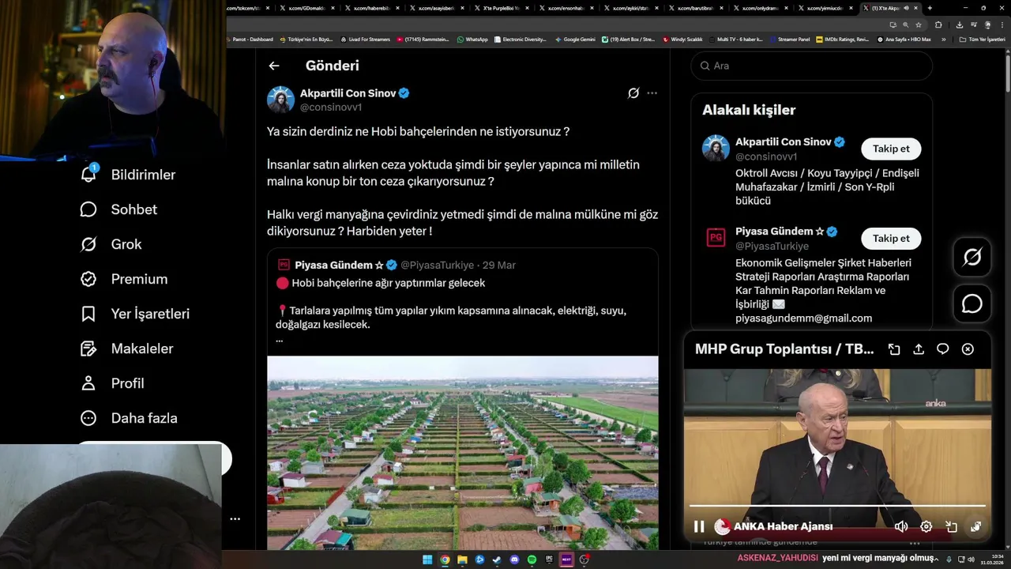This screenshot has width=1011, height=569.
Task: Expand Daha fazla menu
Action: (129, 418)
